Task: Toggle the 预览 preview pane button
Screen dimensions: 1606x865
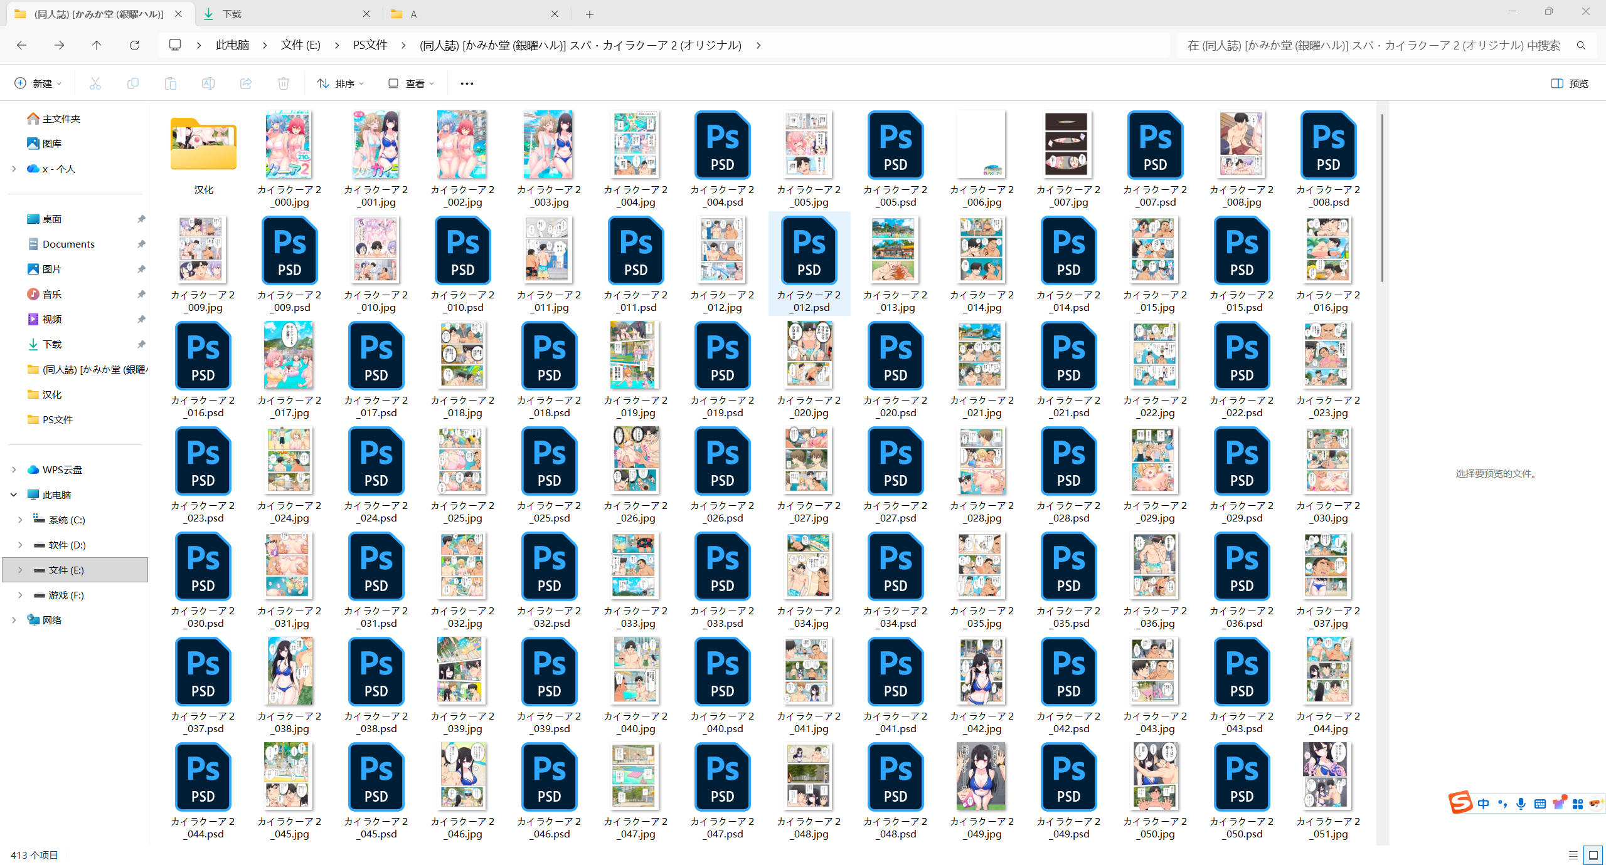Action: coord(1570,83)
